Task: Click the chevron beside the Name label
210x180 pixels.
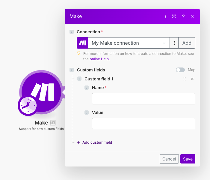Action: (x=87, y=88)
